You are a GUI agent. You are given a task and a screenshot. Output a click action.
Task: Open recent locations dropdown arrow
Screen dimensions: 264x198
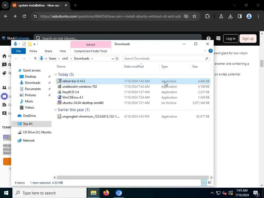point(30,59)
